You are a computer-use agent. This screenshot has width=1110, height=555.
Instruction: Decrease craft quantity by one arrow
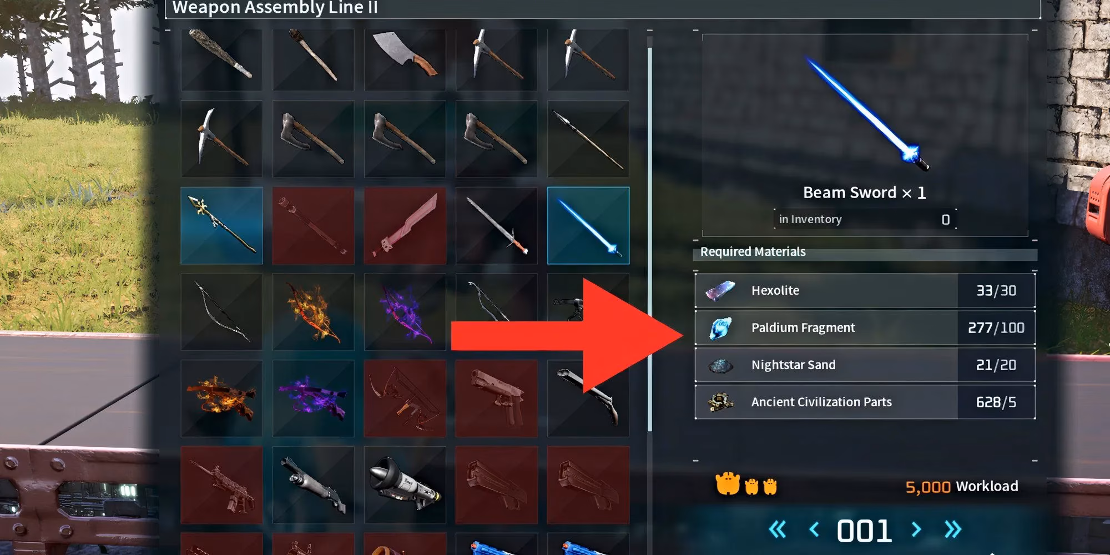814,530
